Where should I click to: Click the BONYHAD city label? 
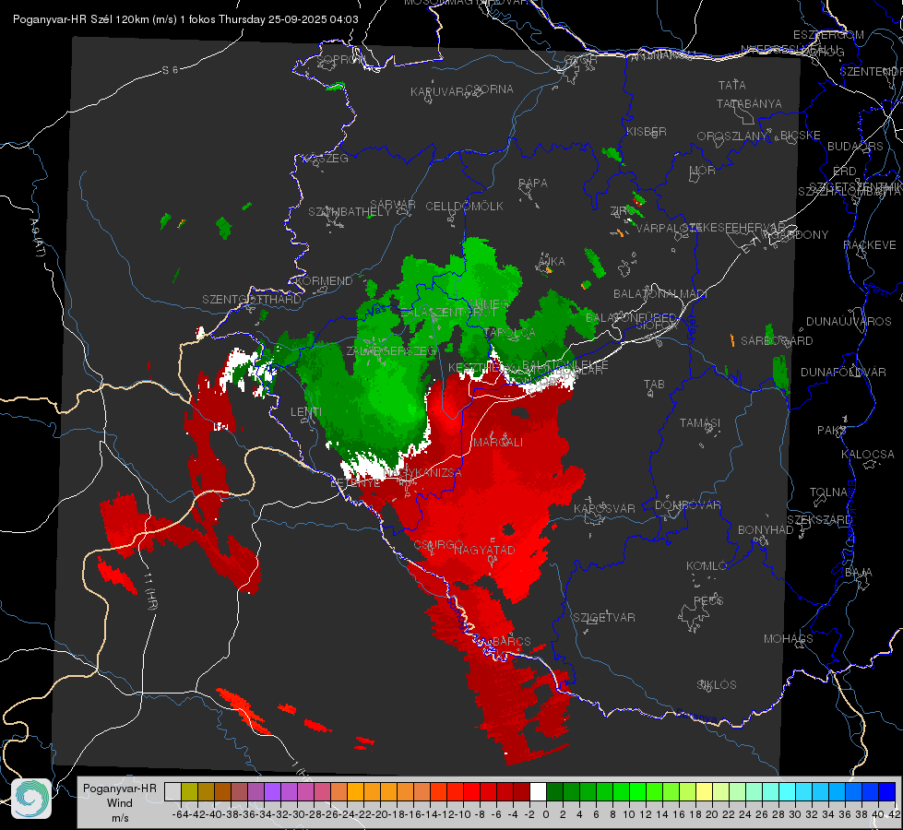[766, 530]
